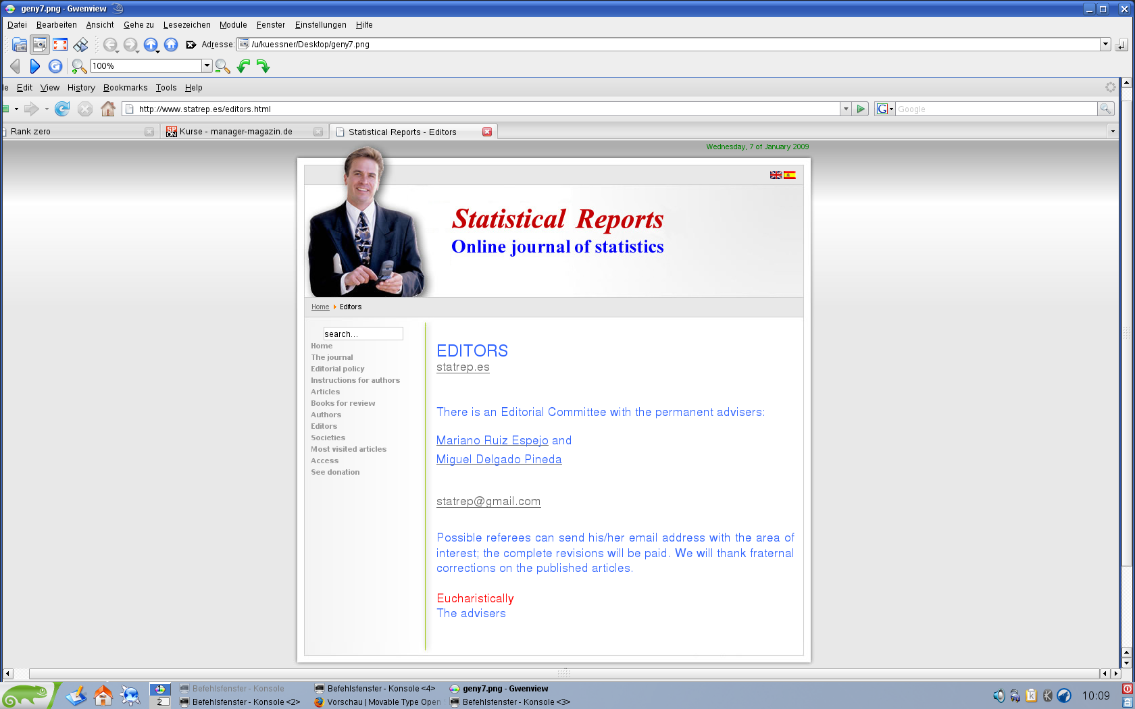
Task: Switch to Befehlsfenster - Konsole <4> taskbar button
Action: click(376, 689)
